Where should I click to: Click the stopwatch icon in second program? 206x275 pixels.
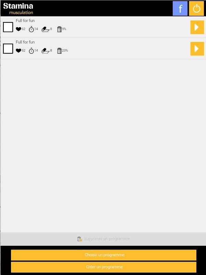tap(31, 51)
